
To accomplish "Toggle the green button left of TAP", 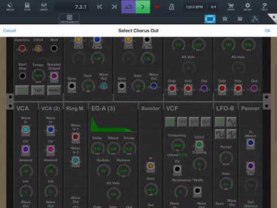I will [x=22, y=90].
